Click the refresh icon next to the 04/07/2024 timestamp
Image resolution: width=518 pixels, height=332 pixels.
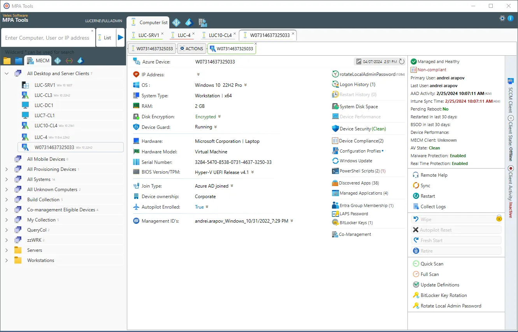(402, 61)
